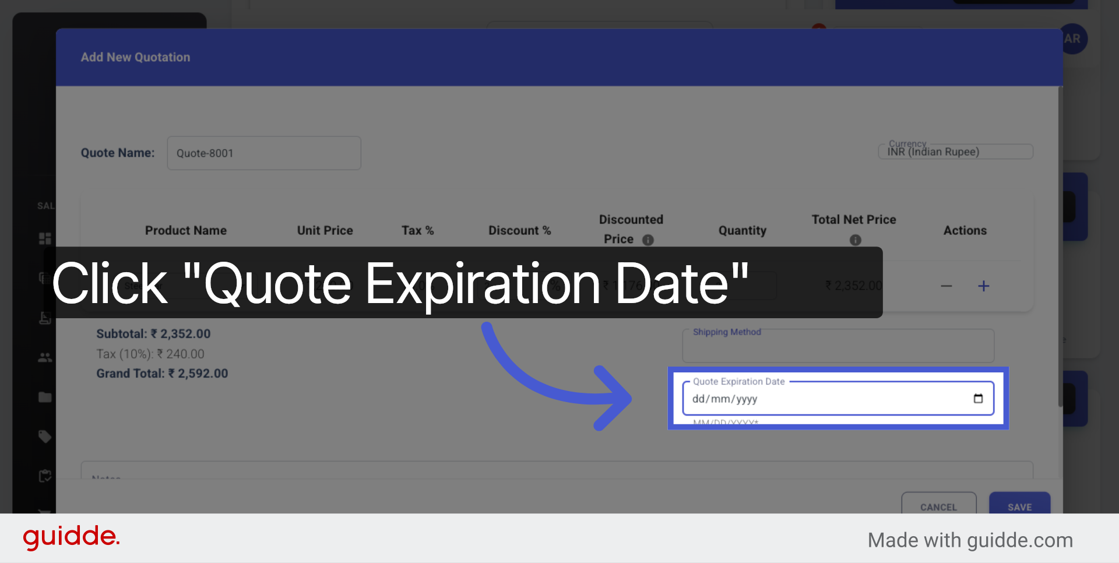
Task: Open the Quote Expiration Date calendar picker
Action: [978, 399]
